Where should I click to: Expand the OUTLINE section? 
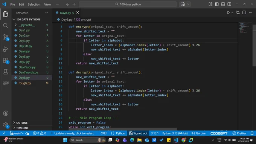pyautogui.click(x=22, y=123)
